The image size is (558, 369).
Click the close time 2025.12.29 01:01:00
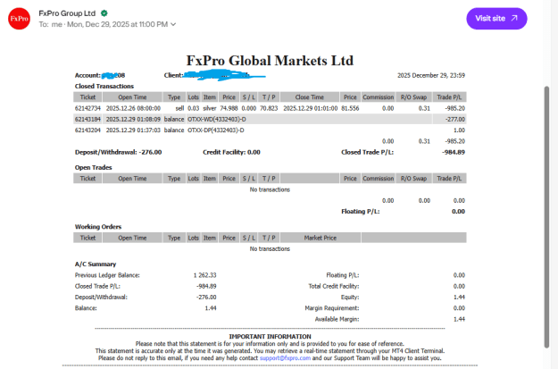tap(311, 108)
